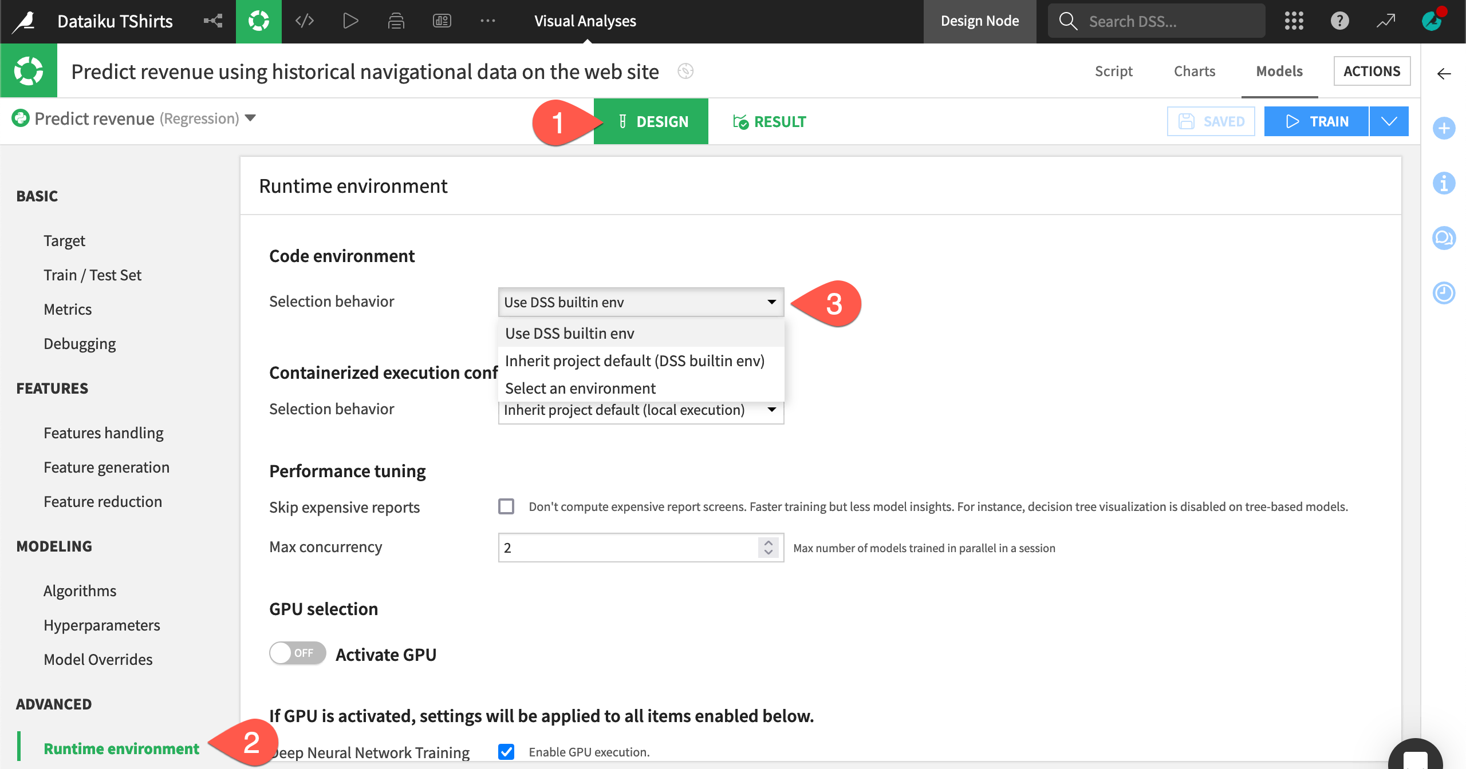The height and width of the screenshot is (769, 1466).
Task: Click the SAVED button
Action: pos(1211,121)
